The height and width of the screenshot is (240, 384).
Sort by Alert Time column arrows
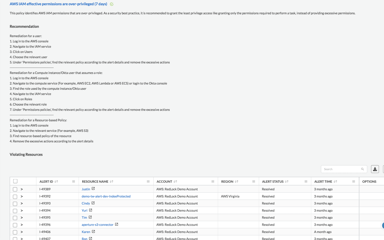coord(335,182)
